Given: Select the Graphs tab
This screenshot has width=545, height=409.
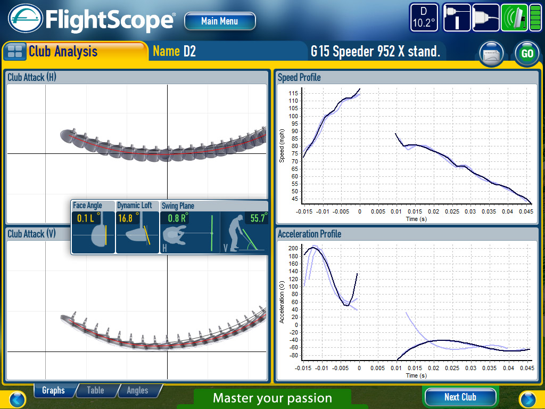Looking at the screenshot, I should point(53,390).
